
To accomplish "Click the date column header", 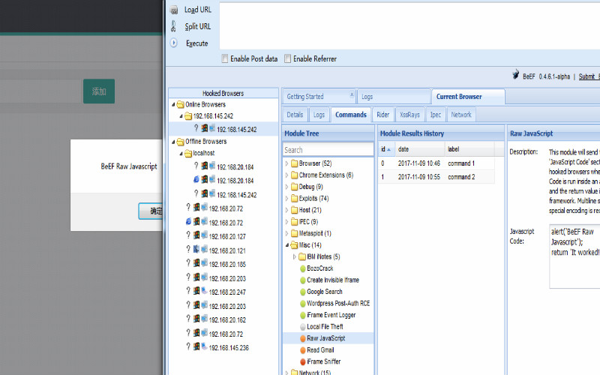I will pos(420,149).
